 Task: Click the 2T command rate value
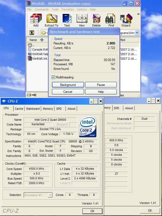[116, 174]
